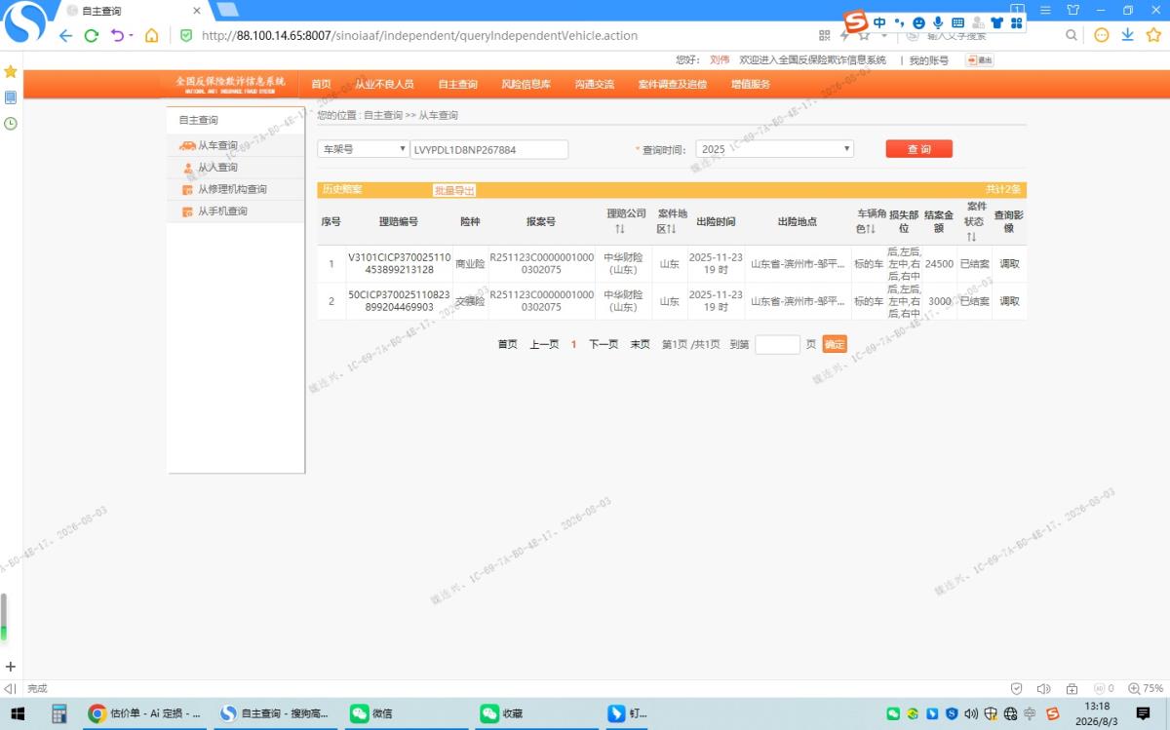The height and width of the screenshot is (730, 1170).
Task: Open the Windows Start menu
Action: click(18, 713)
